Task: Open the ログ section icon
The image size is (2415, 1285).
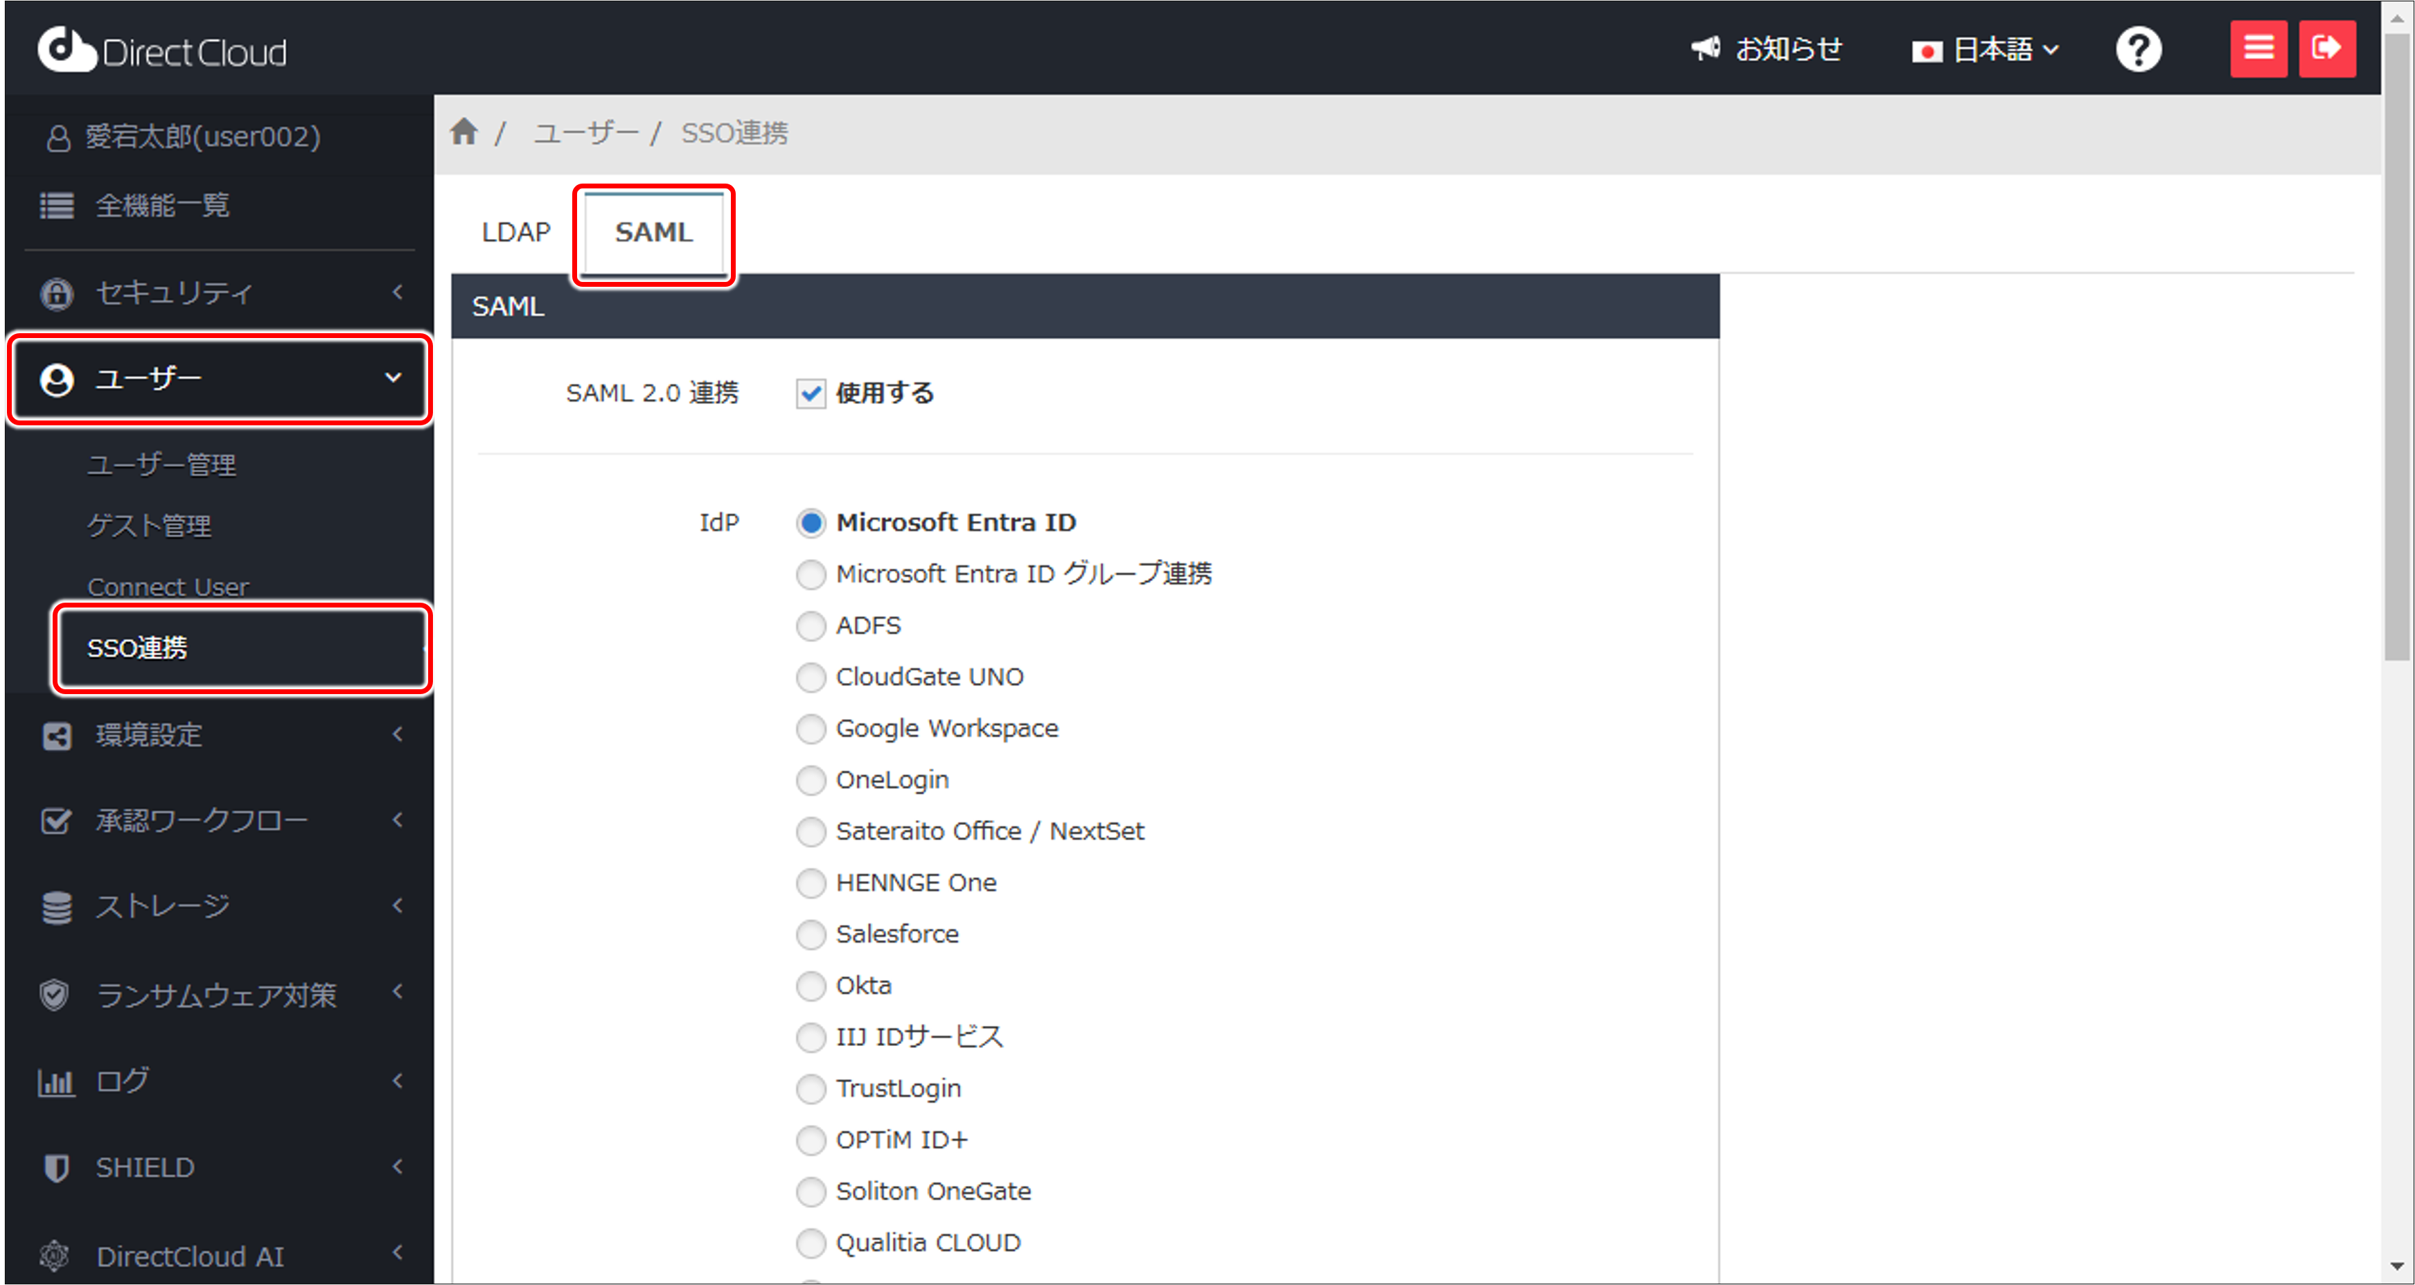Action: tap(56, 1081)
